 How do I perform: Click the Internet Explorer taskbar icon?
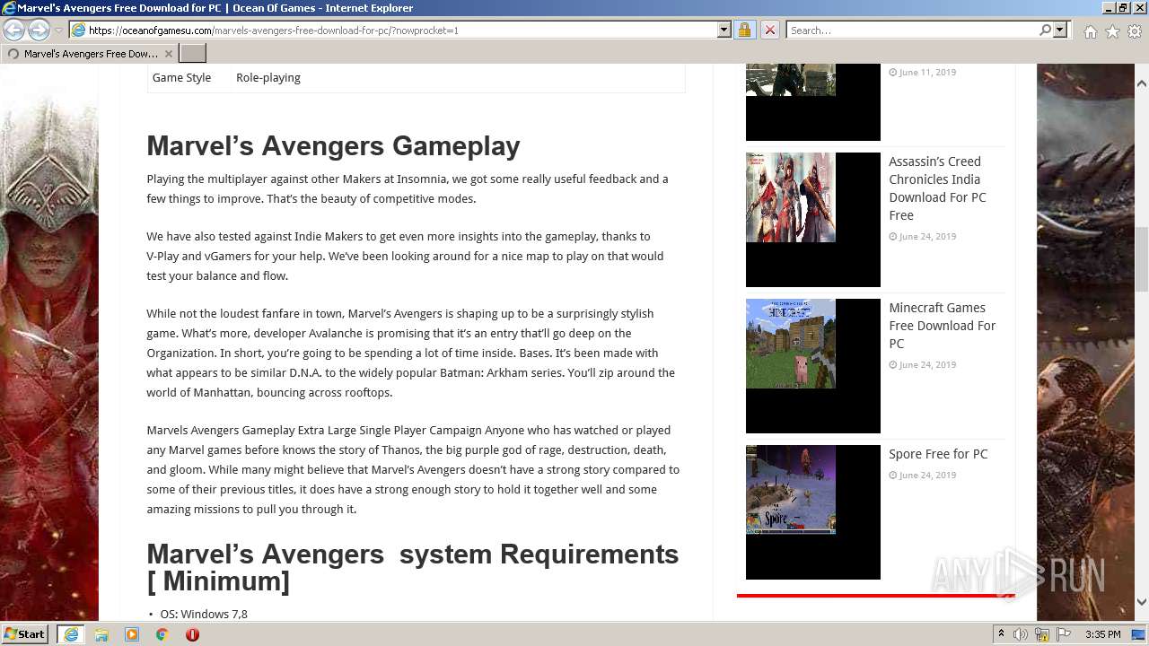tap(70, 634)
